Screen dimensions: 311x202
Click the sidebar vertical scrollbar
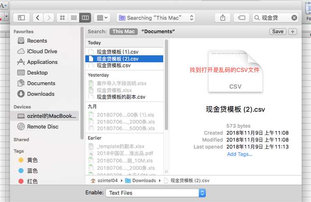(x=82, y=83)
